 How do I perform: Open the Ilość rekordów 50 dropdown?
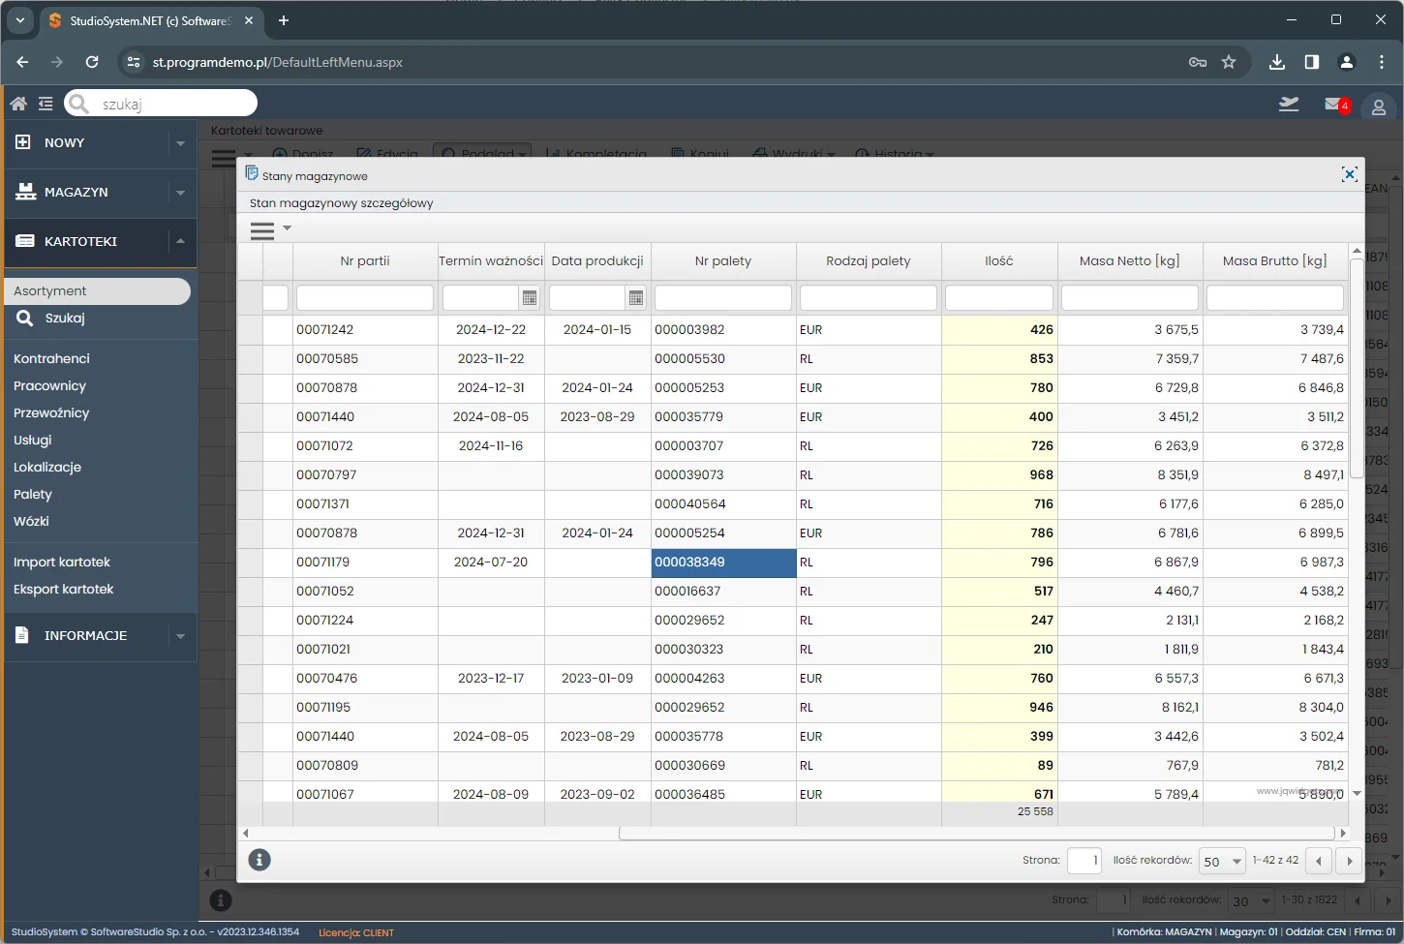coord(1222,861)
